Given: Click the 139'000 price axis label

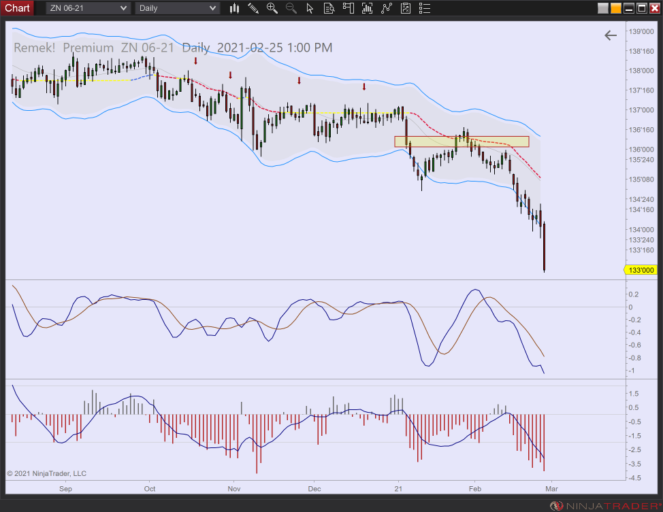Looking at the screenshot, I should [x=641, y=32].
